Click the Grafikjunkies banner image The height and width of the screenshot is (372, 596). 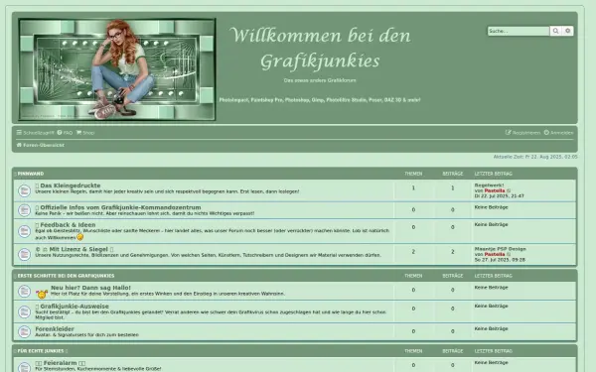[x=117, y=69]
